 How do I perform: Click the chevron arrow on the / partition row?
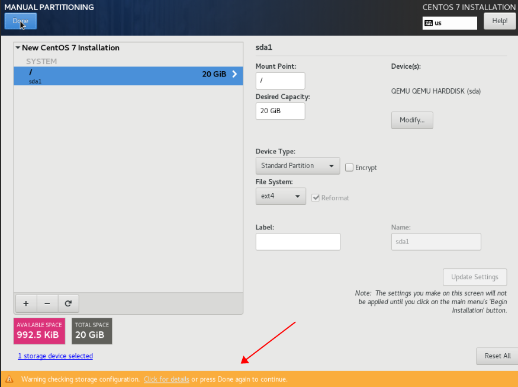(x=234, y=74)
